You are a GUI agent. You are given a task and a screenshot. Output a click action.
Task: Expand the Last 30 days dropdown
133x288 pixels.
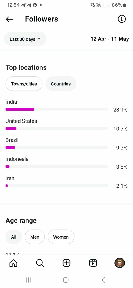(25, 39)
